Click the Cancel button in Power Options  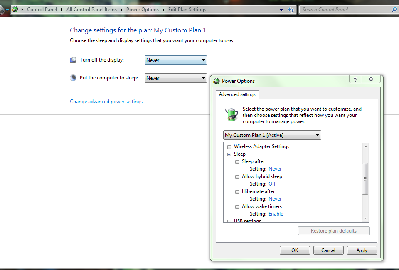(328, 250)
